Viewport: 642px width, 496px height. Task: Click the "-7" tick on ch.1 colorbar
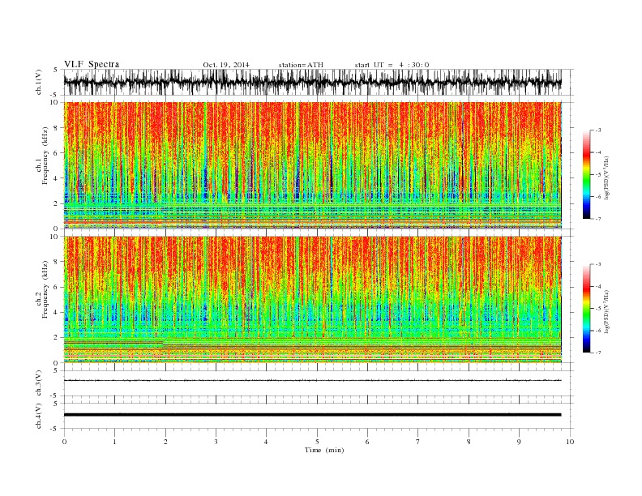[x=597, y=219]
